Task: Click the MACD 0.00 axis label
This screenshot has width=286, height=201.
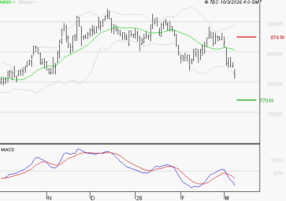Action: coord(278,173)
